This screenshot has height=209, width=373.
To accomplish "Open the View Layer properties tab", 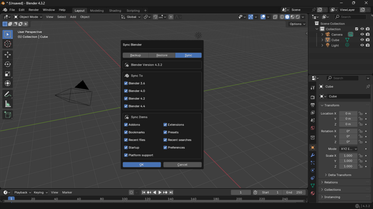I will (x=313, y=112).
